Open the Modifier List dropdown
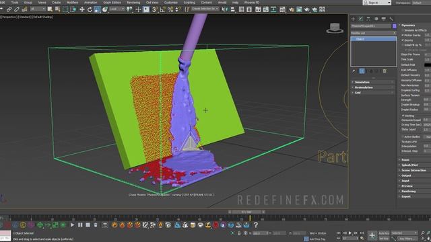This screenshot has height=242, width=431. pyautogui.click(x=373, y=33)
